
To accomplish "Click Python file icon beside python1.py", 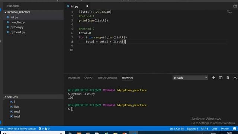I will 8,32.
